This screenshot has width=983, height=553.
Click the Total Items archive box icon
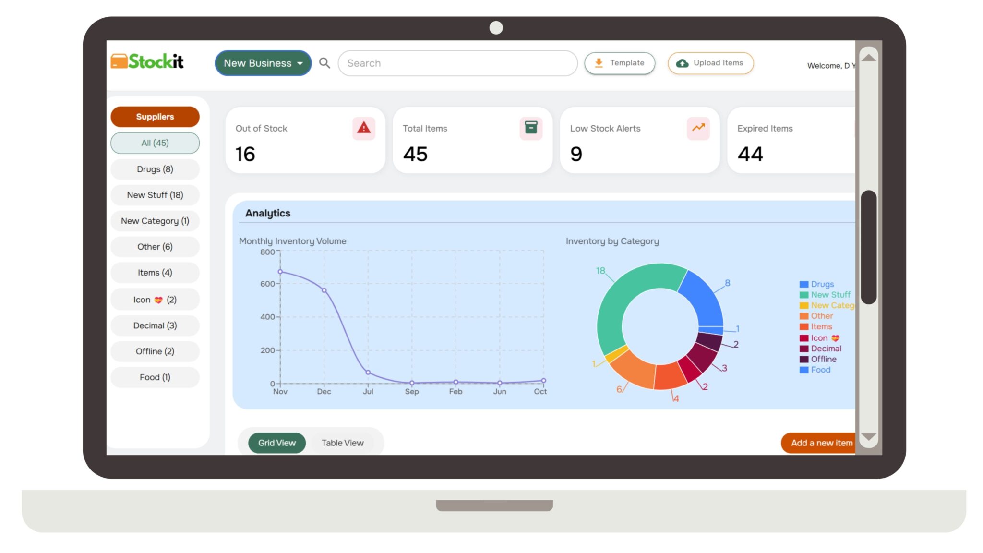(530, 128)
